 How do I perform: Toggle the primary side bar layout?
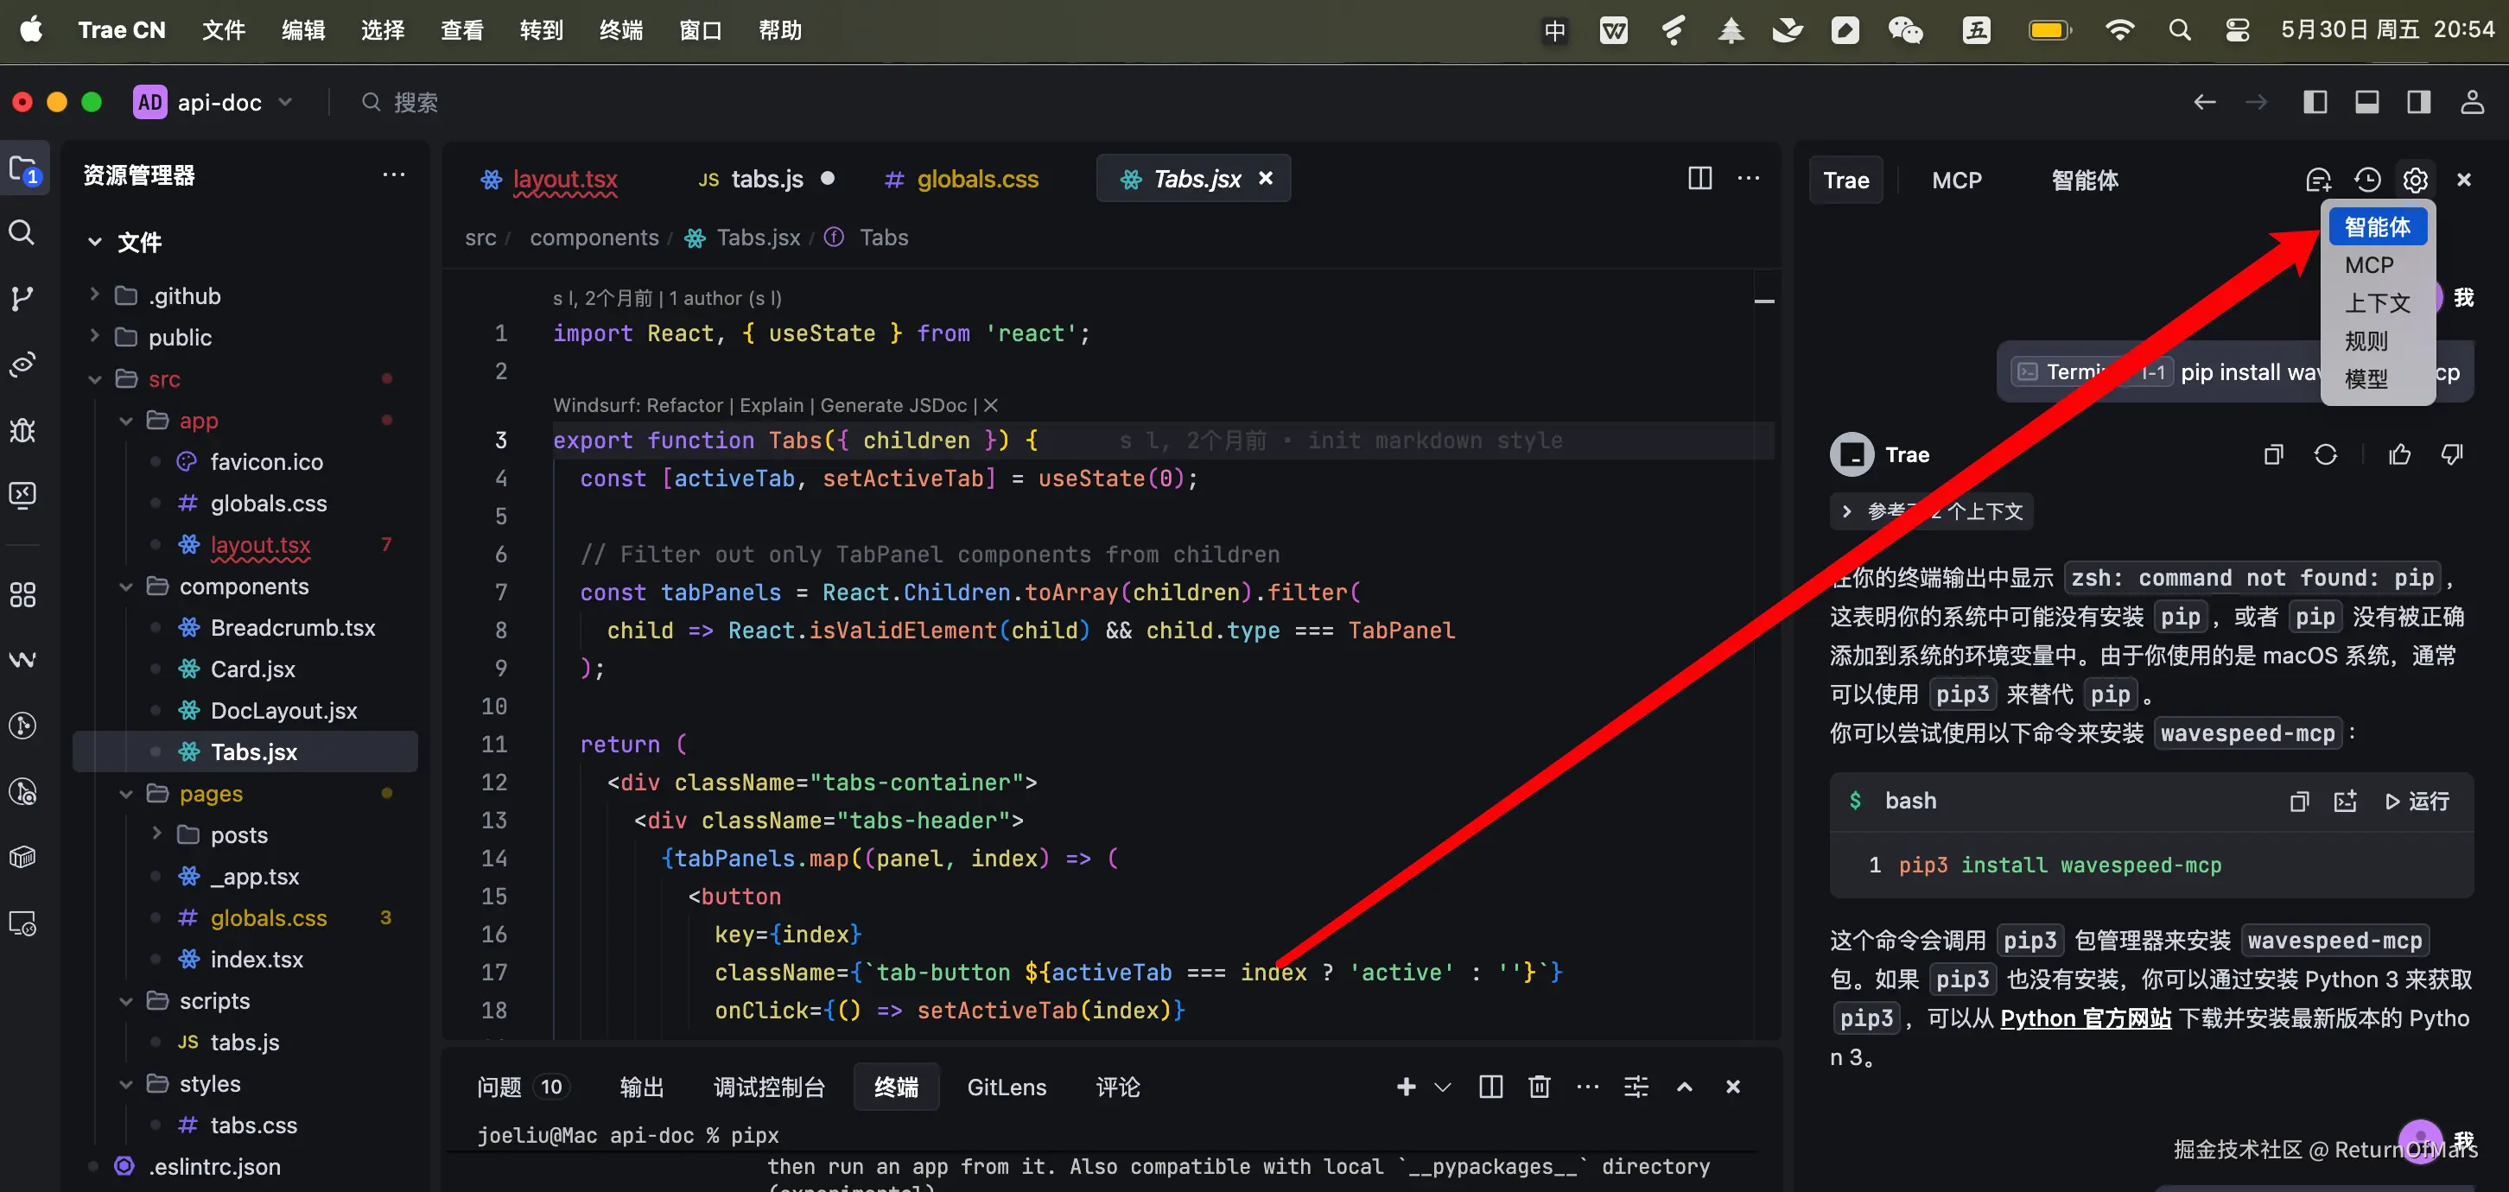(x=2315, y=102)
